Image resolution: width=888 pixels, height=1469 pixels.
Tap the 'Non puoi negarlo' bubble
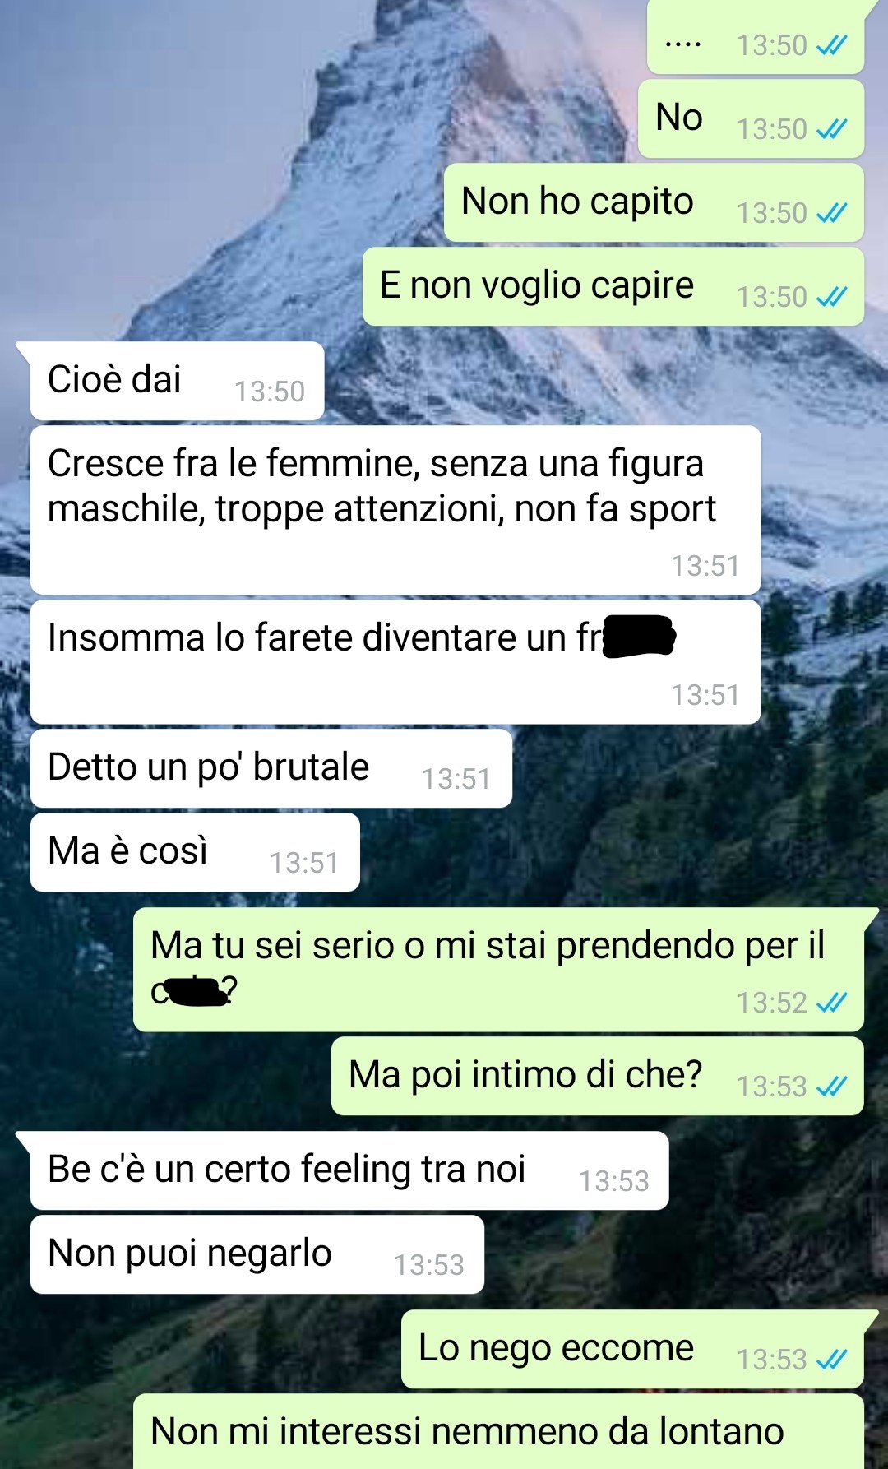point(257,1254)
